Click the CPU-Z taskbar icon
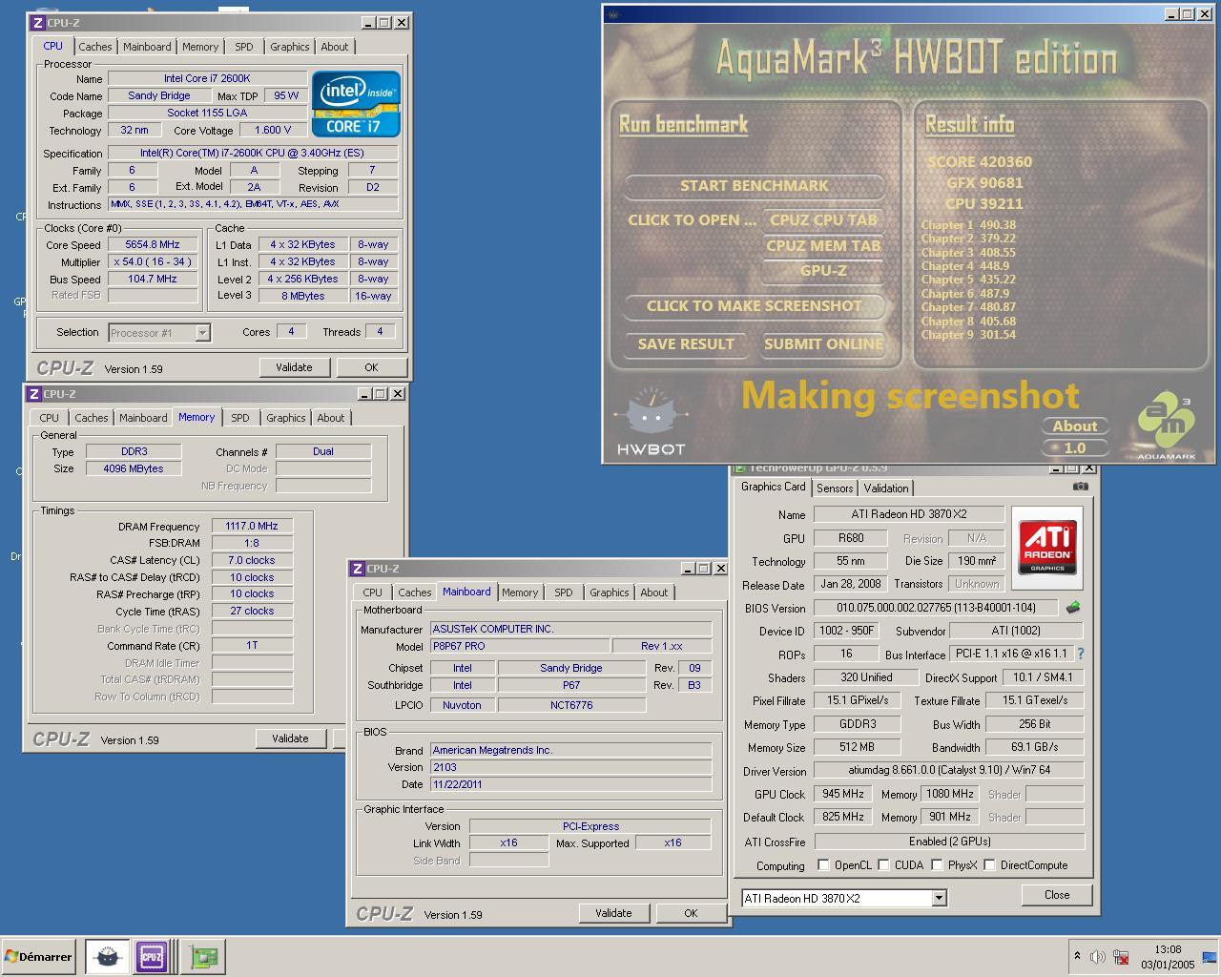 (x=152, y=956)
